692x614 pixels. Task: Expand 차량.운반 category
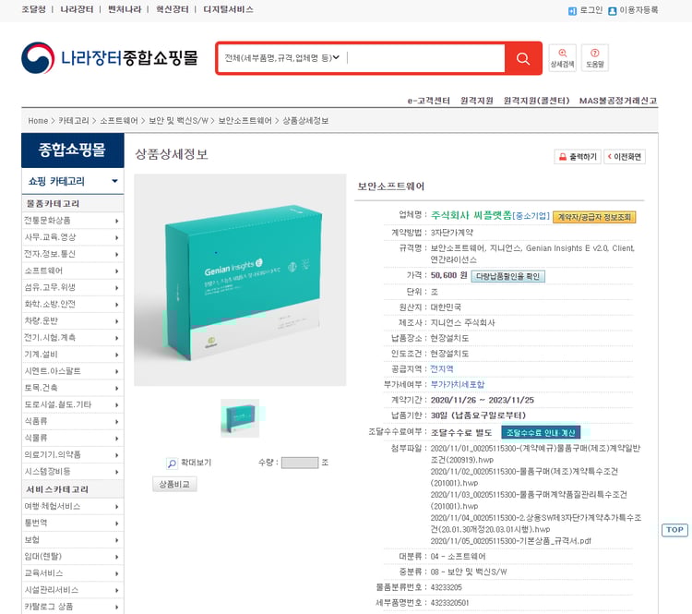coord(72,321)
